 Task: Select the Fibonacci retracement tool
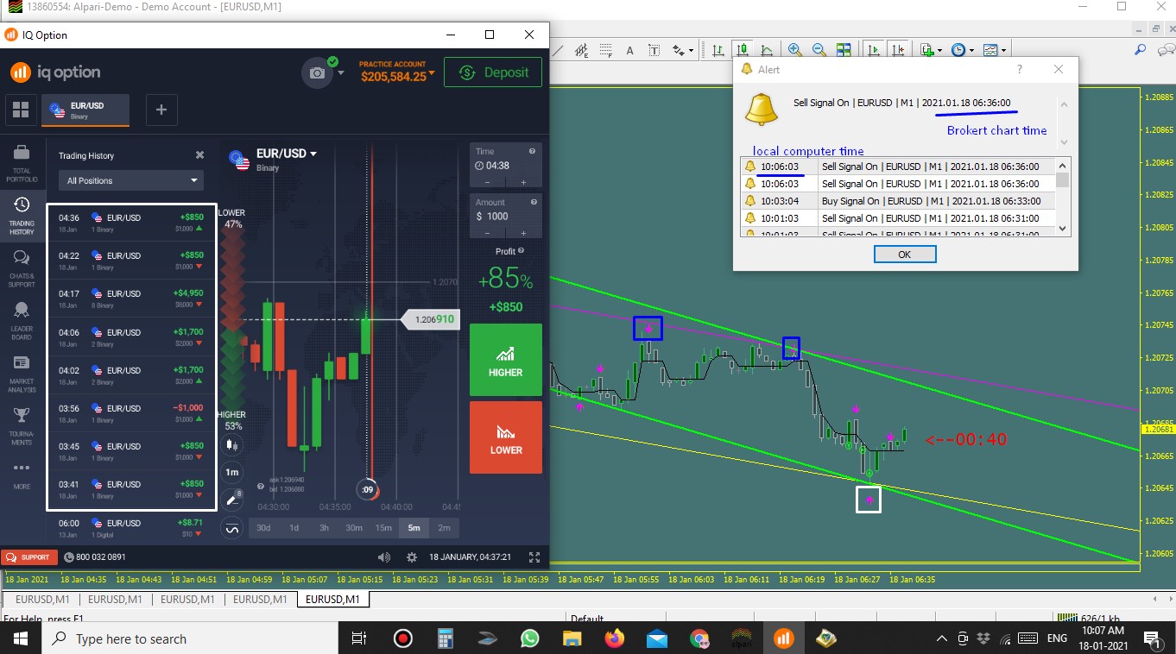click(605, 50)
